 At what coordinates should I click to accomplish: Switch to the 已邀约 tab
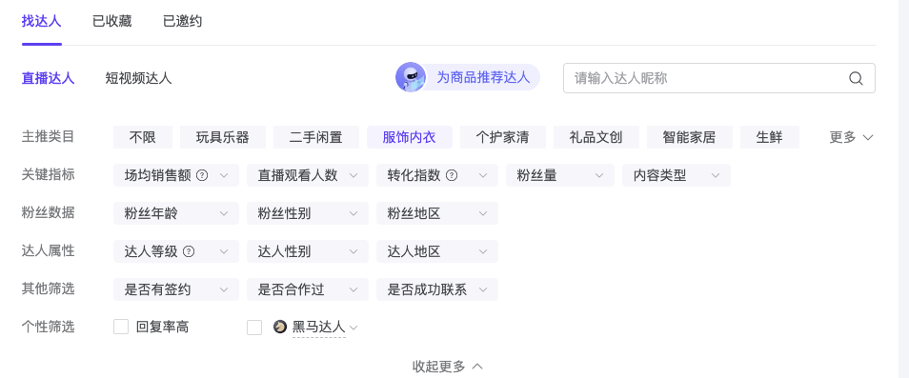pyautogui.click(x=182, y=21)
